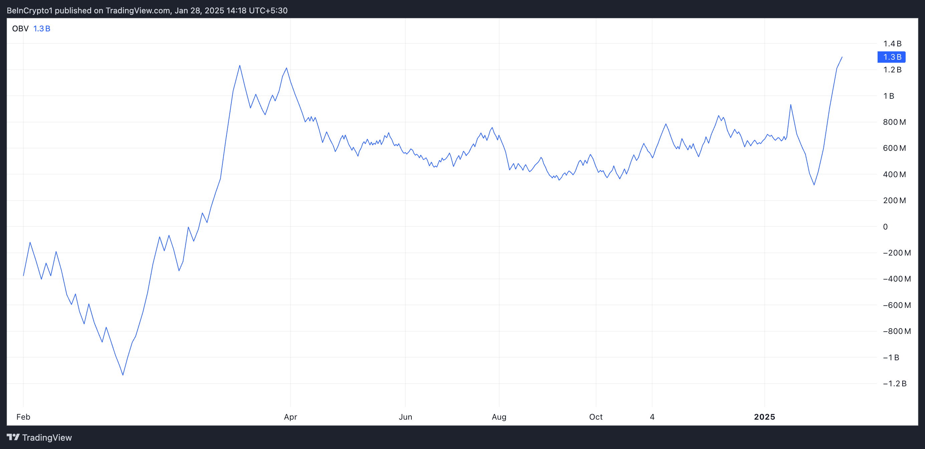Click the 4 date axis label
Screen dimensions: 925x449
[x=652, y=417]
